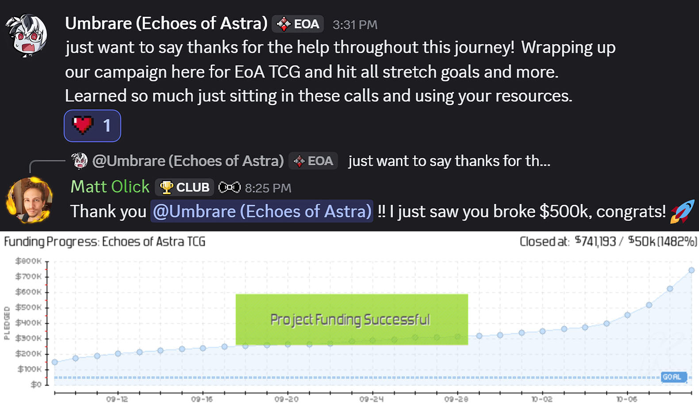Open the Matt Olick username profile
Image resolution: width=699 pixels, height=404 pixels.
pyautogui.click(x=110, y=187)
